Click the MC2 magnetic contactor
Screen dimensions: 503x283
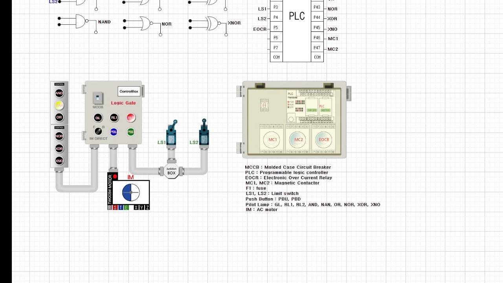click(297, 140)
